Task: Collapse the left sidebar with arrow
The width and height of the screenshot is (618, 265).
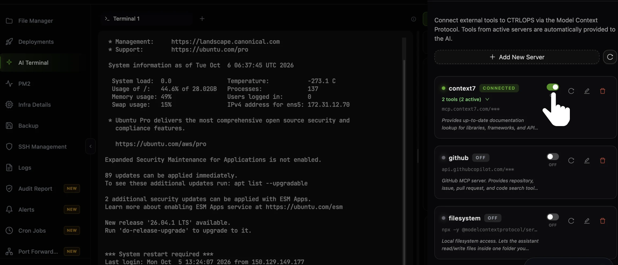Action: click(90, 146)
